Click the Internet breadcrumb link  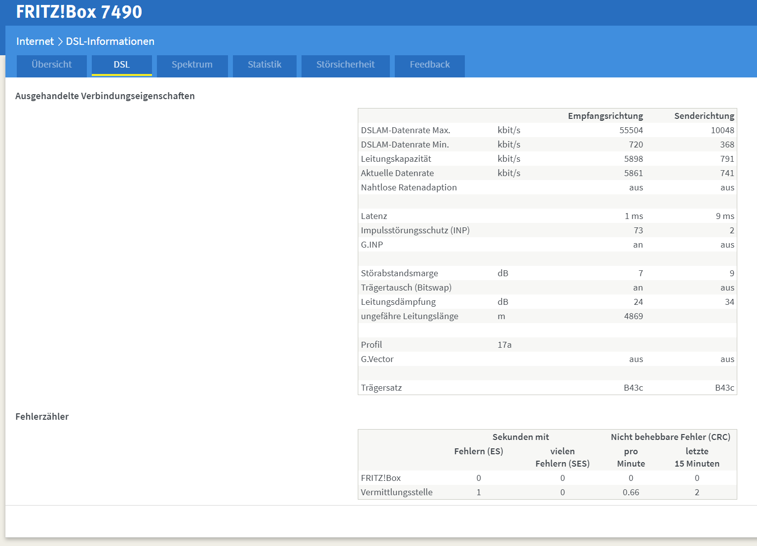coord(35,41)
